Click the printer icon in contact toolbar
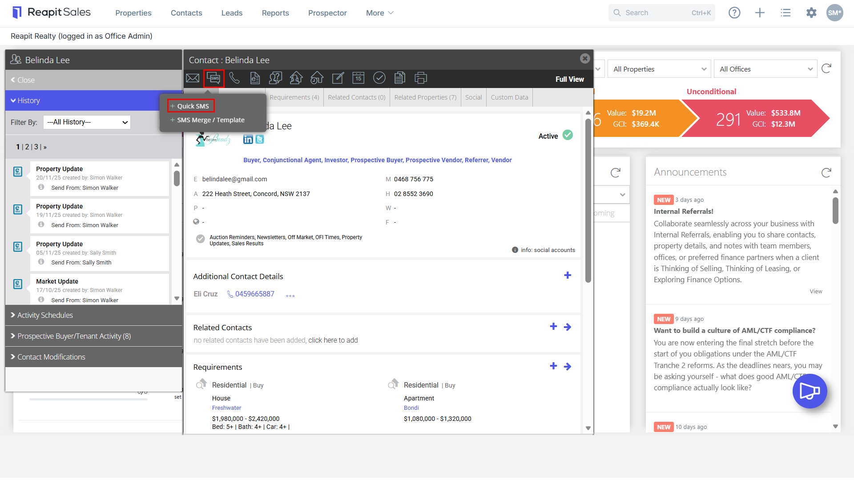This screenshot has height=480, width=854. [421, 78]
